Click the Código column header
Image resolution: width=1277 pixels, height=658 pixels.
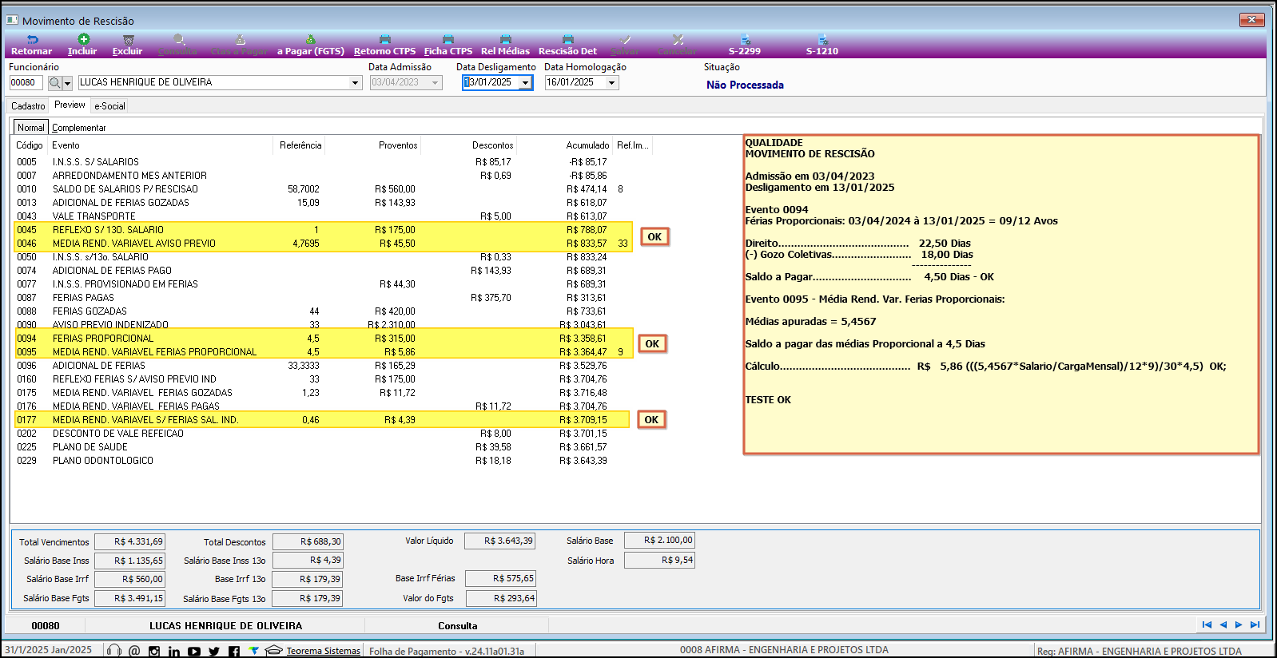tap(30, 145)
